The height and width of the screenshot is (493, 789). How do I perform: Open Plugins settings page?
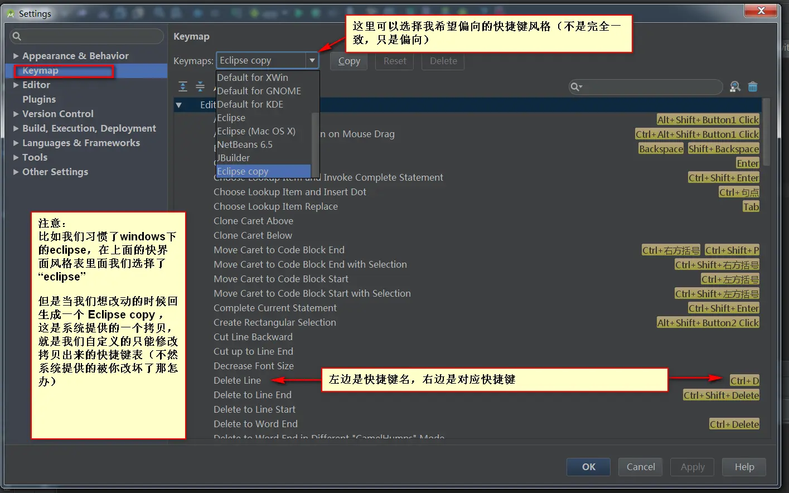tap(39, 99)
